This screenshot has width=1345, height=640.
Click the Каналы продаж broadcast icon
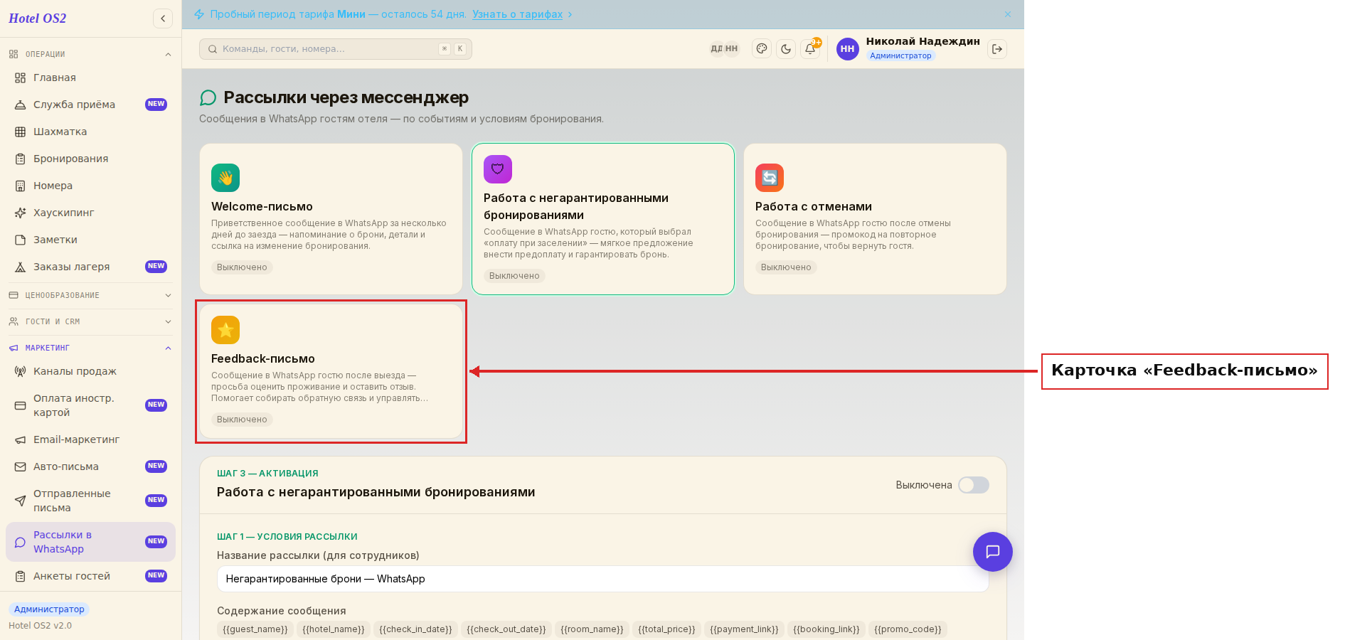(x=21, y=371)
